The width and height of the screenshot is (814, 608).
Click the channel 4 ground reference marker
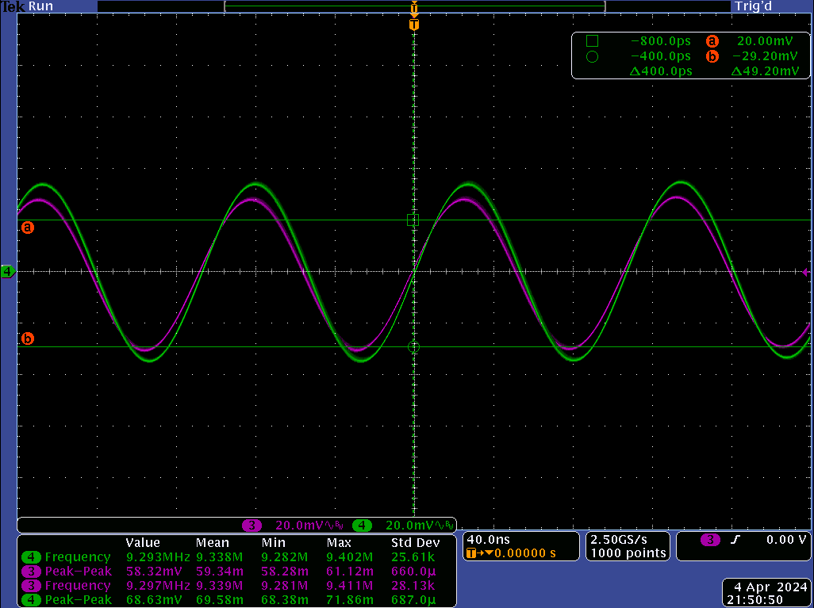(x=8, y=272)
